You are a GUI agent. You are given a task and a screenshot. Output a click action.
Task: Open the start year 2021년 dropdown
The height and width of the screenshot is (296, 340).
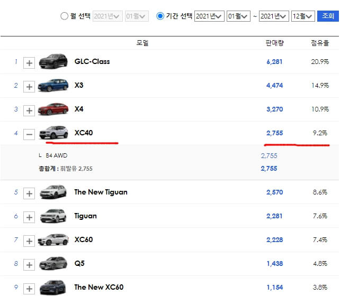(x=209, y=16)
